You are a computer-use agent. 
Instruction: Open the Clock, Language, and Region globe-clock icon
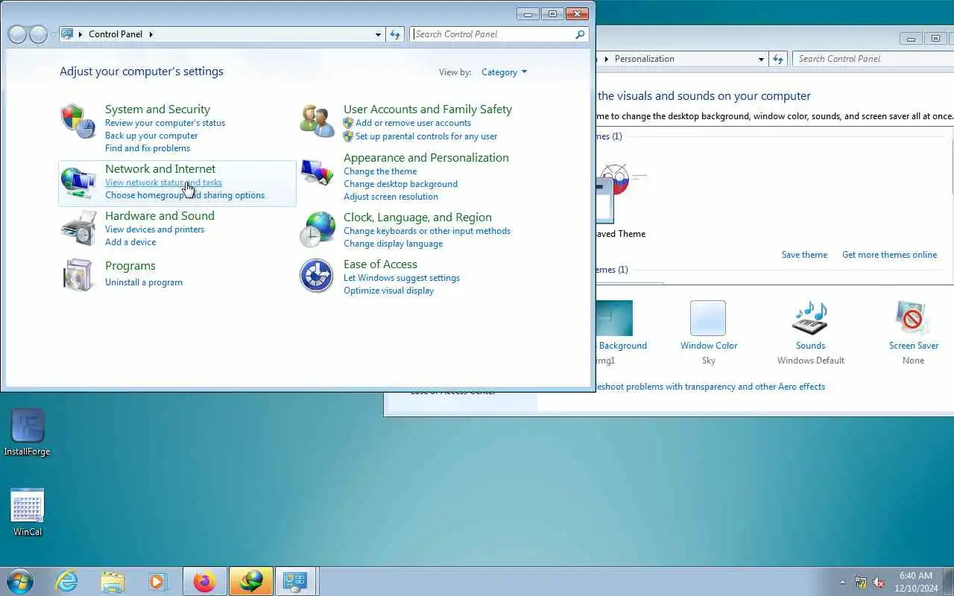point(318,229)
